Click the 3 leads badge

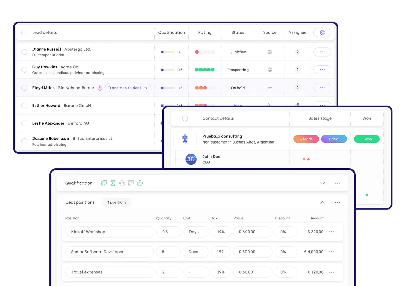(x=306, y=139)
